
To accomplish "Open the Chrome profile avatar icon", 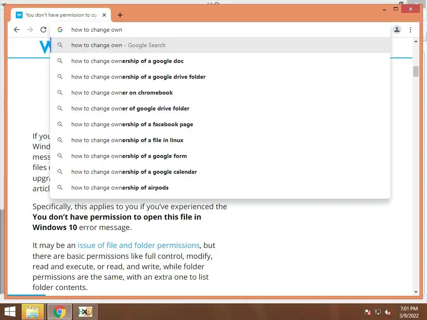I will [x=397, y=30].
